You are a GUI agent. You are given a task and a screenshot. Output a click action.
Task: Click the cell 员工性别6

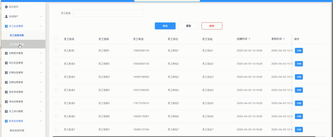tap(104, 116)
